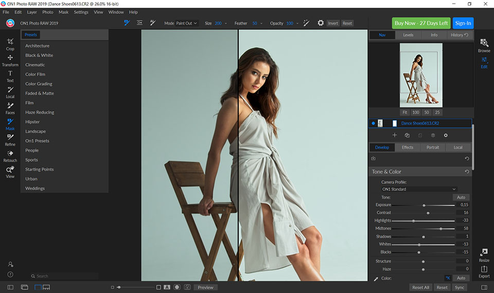The width and height of the screenshot is (494, 293).
Task: Toggle the right panel visibility icon
Action: (x=484, y=287)
